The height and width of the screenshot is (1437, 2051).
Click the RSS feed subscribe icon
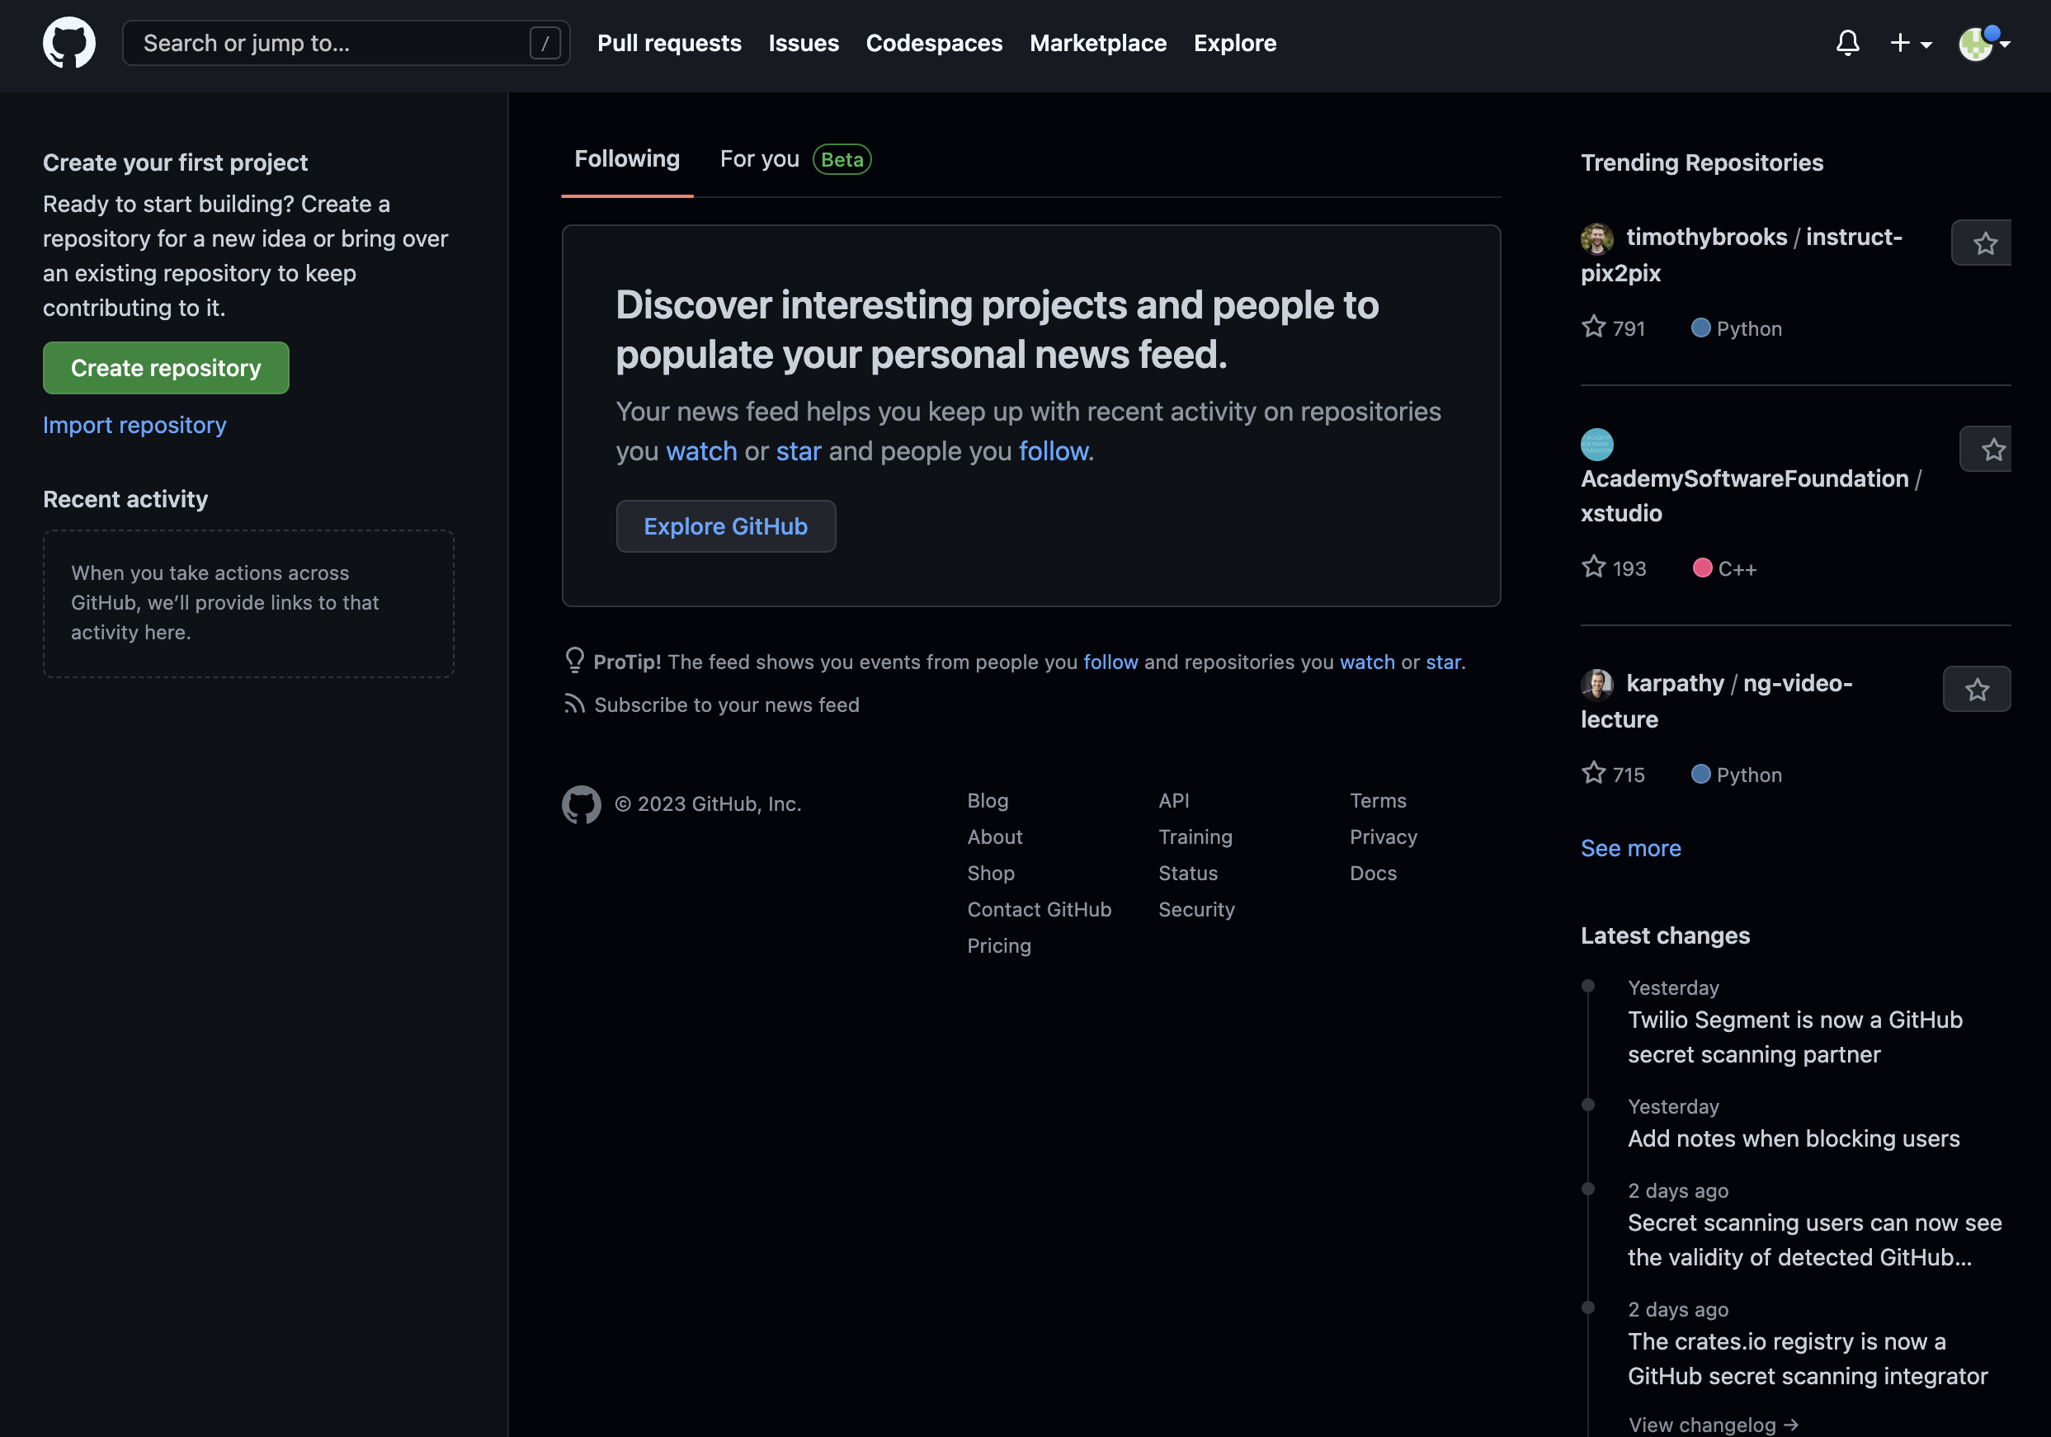pos(574,704)
